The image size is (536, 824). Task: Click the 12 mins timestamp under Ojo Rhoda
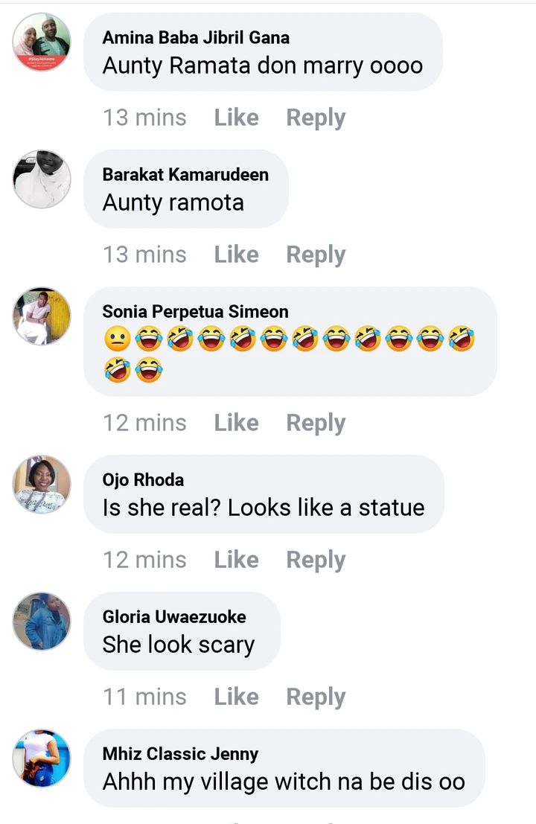(x=144, y=560)
